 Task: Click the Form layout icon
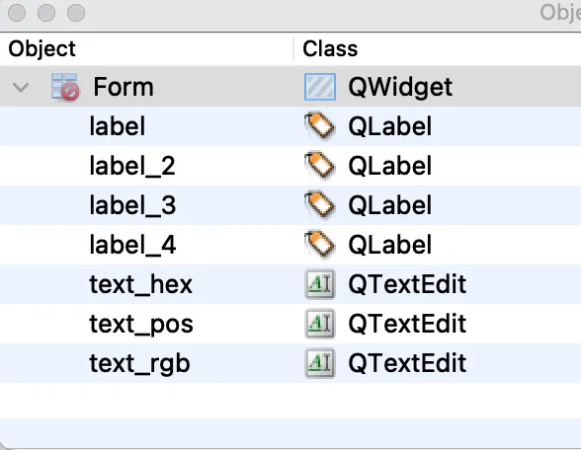pos(65,87)
